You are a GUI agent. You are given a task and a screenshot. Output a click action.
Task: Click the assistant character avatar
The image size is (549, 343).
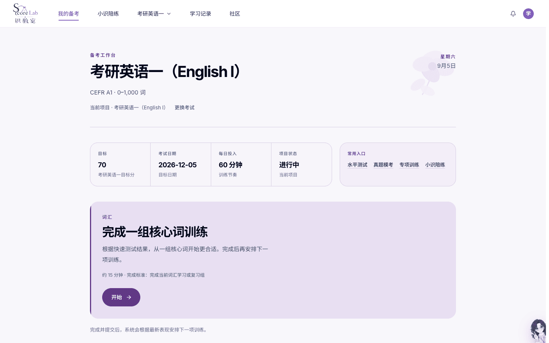pos(538,331)
